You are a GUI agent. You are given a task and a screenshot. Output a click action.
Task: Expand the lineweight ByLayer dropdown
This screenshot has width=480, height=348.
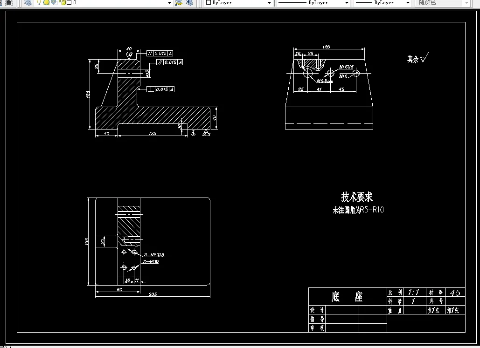pos(407,3)
